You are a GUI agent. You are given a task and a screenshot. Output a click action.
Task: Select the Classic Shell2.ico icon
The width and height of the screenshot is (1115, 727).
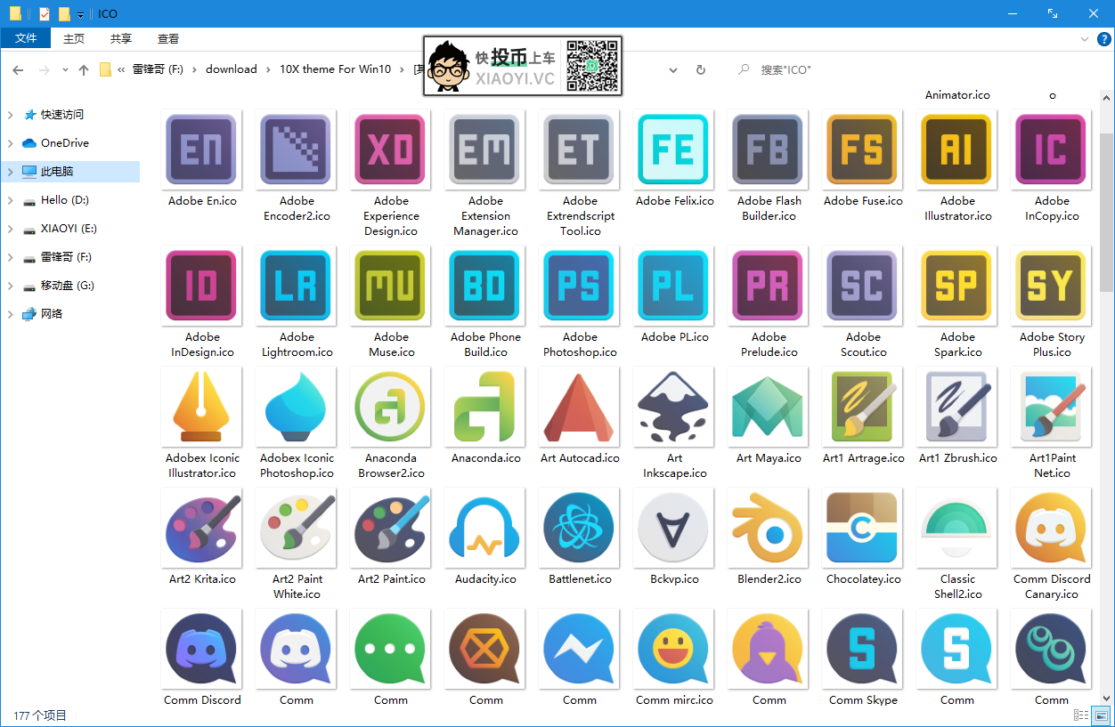pos(957,528)
